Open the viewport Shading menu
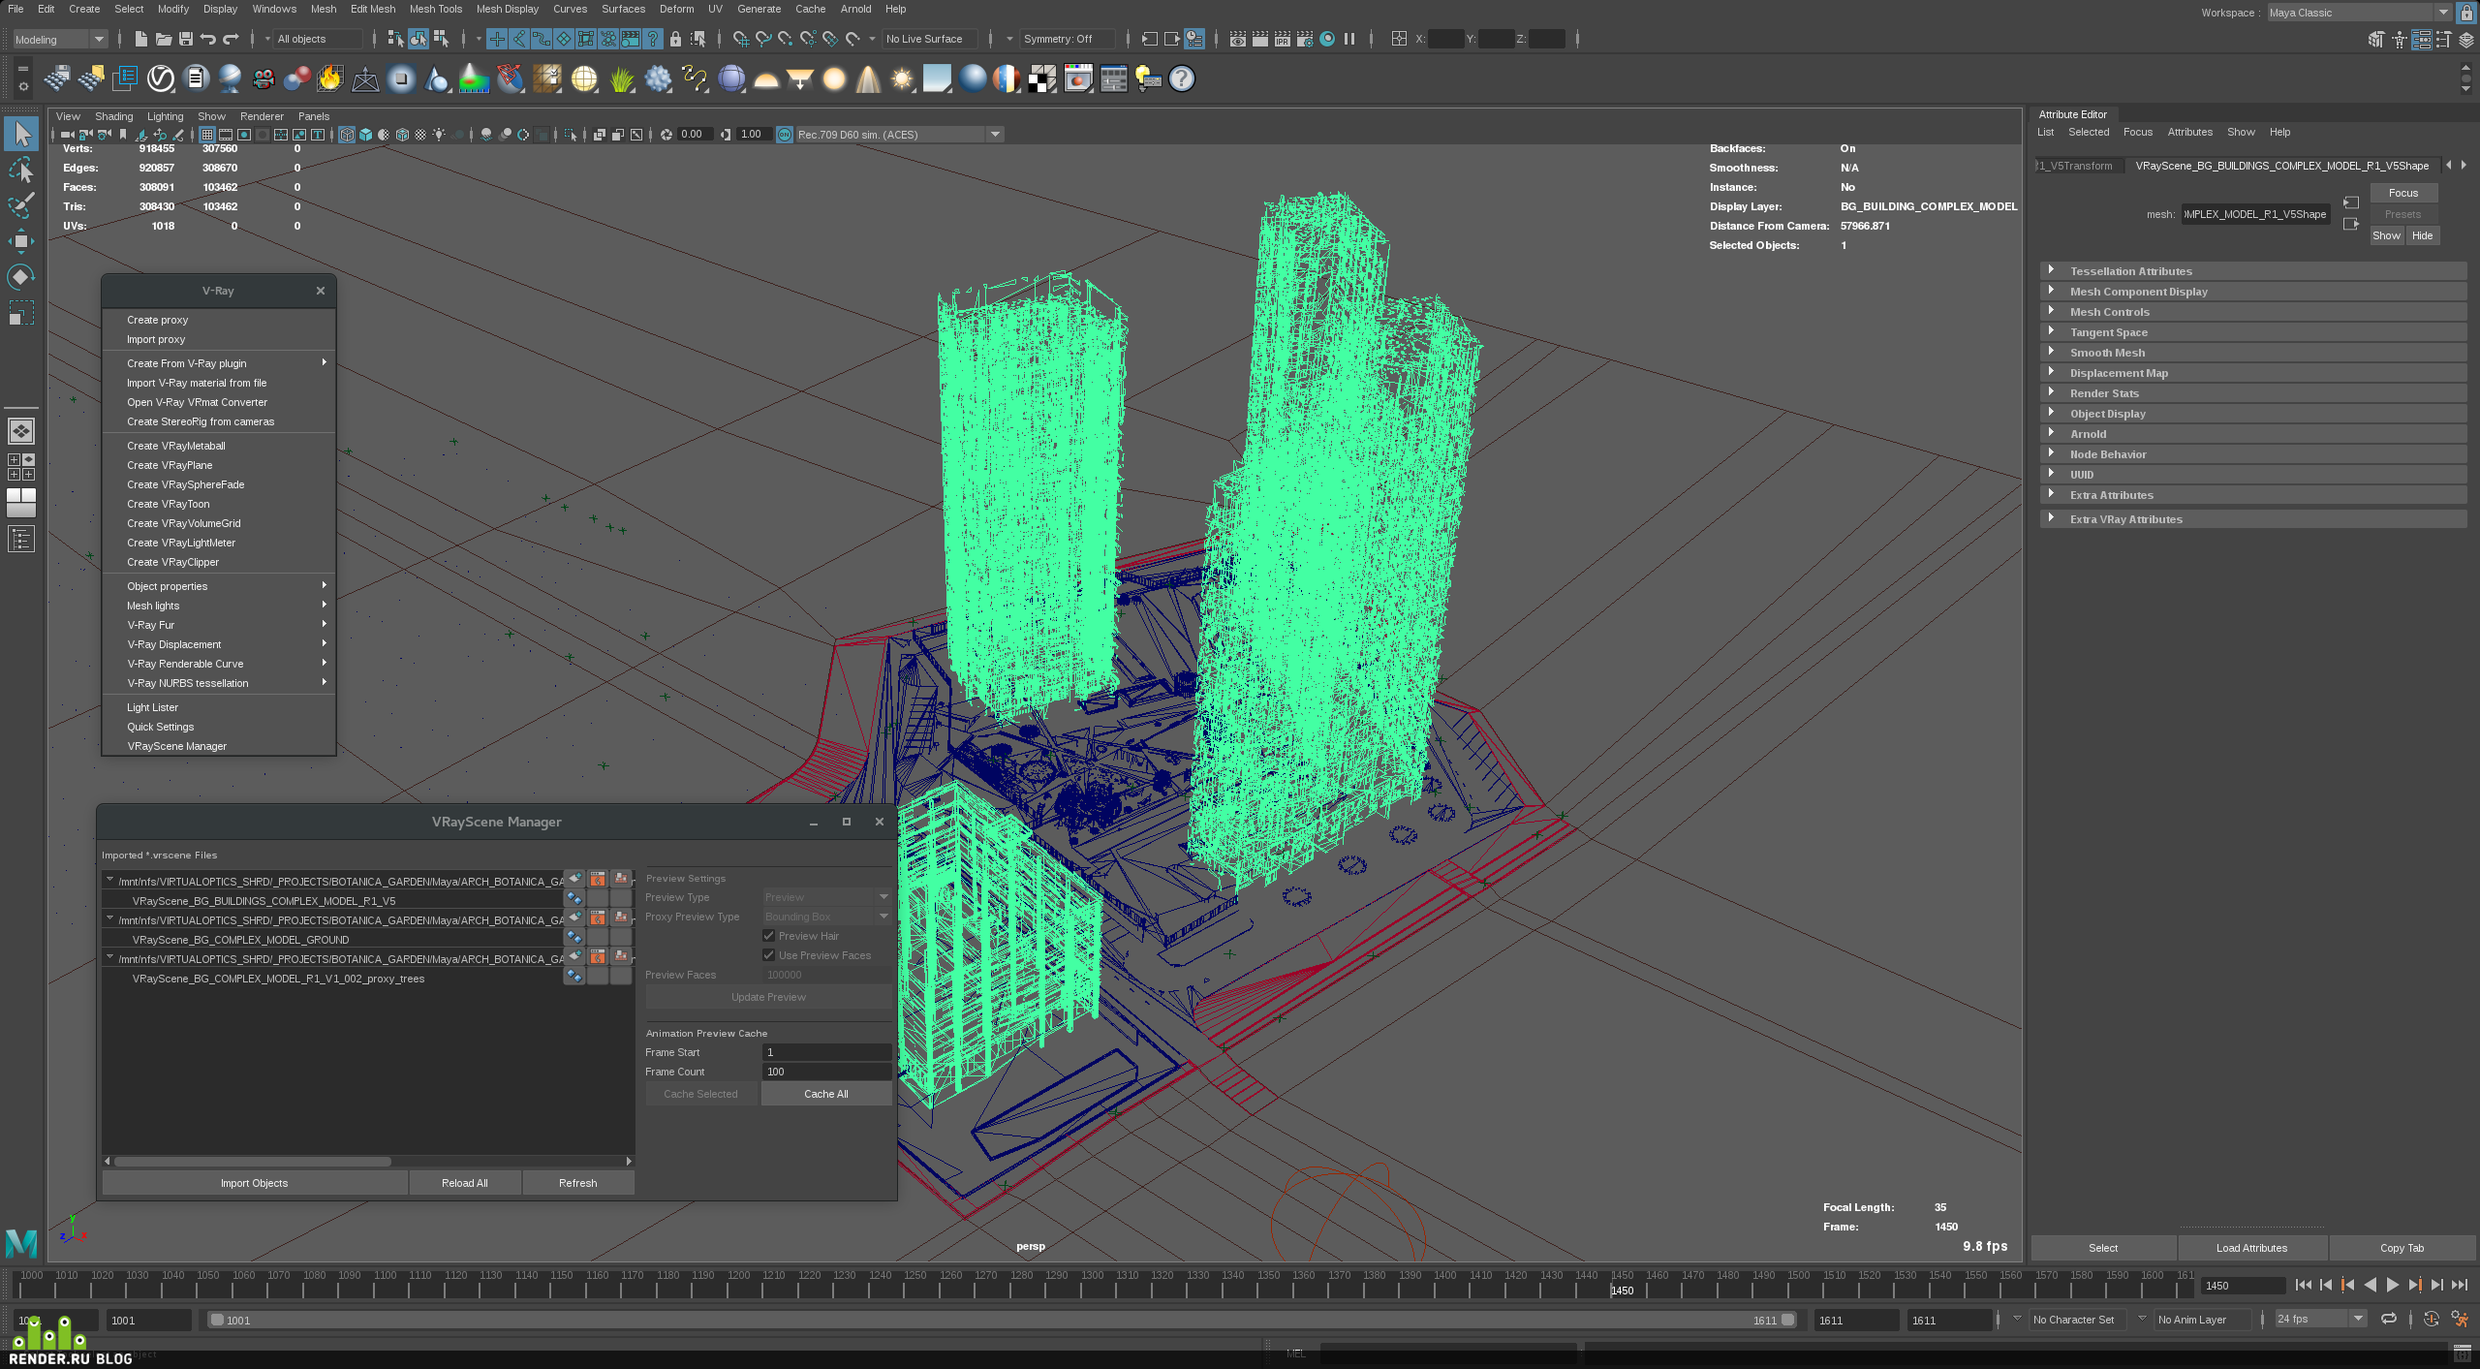This screenshot has width=2480, height=1369. (x=113, y=116)
